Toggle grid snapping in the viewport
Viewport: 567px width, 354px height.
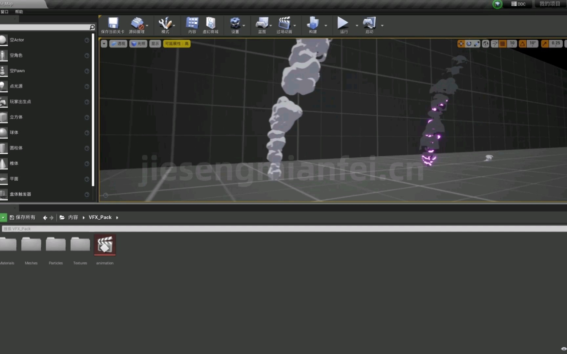[502, 44]
